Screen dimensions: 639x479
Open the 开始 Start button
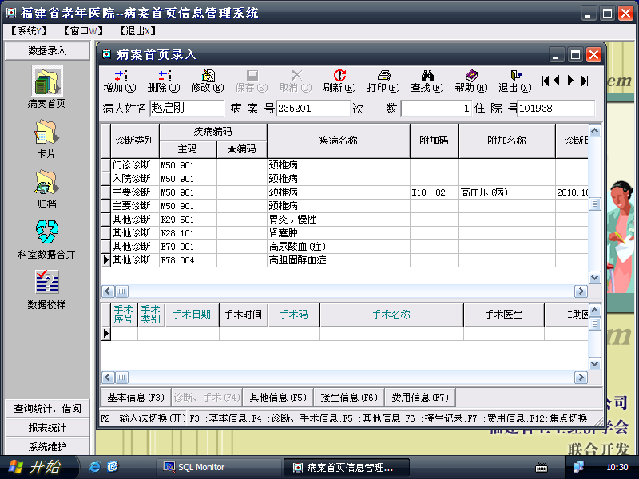(x=38, y=467)
